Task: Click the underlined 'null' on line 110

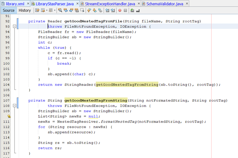Action: click(93, 117)
